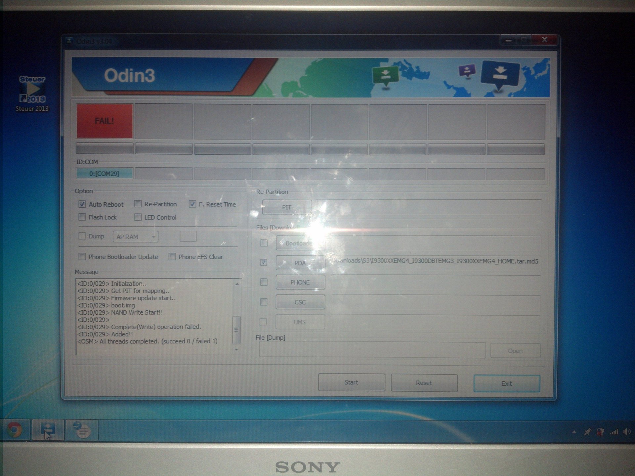
Task: Click the power battery tray icon
Action: [600, 432]
